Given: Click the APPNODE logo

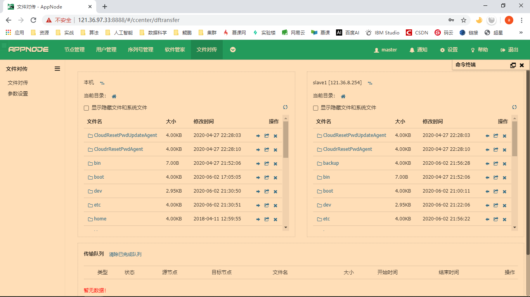Looking at the screenshot, I should pos(29,49).
